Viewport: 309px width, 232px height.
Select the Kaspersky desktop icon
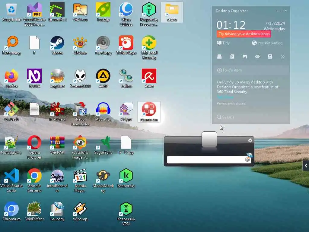tap(126, 178)
